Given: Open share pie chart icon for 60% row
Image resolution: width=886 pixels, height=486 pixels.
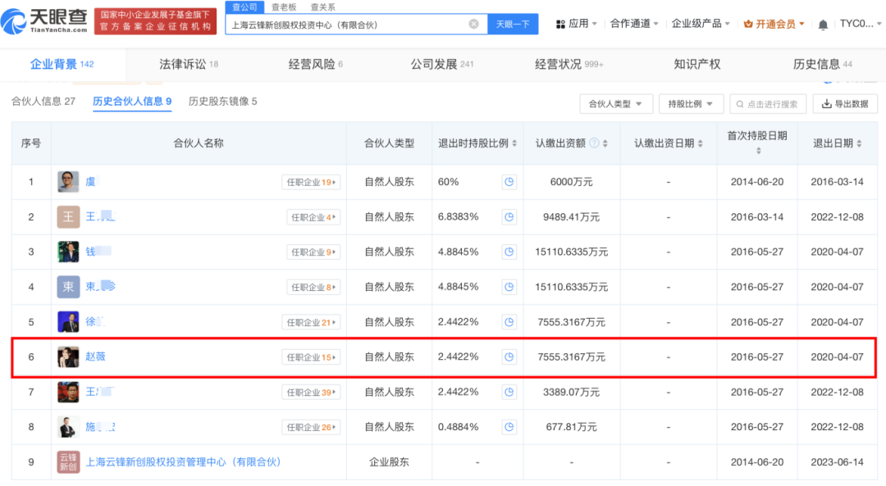Looking at the screenshot, I should click(509, 182).
